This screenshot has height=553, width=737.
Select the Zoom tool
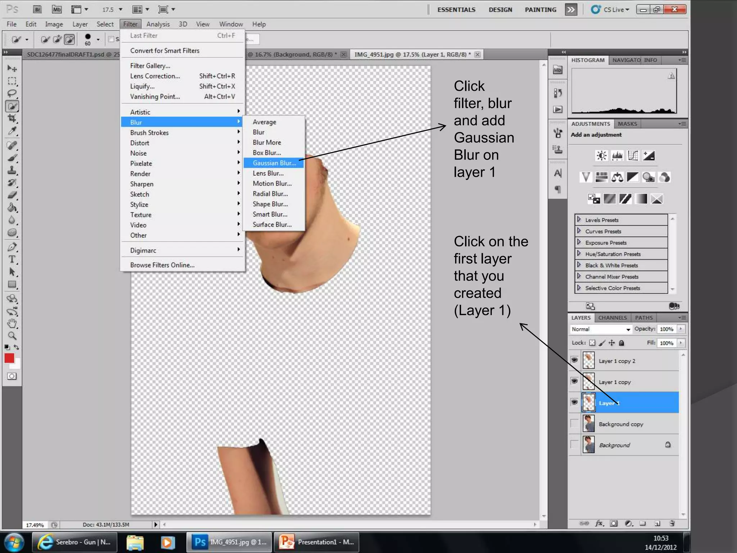[12, 336]
